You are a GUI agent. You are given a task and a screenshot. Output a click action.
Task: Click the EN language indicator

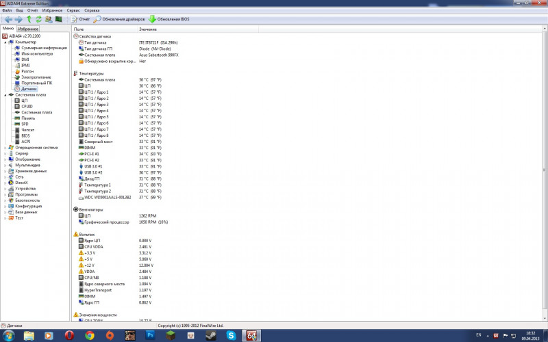[478, 335]
